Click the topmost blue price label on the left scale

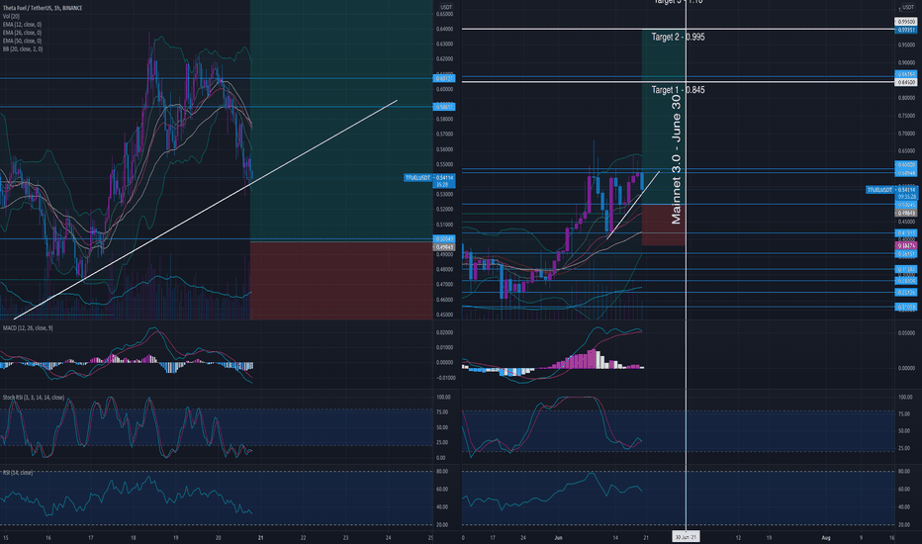pos(444,78)
